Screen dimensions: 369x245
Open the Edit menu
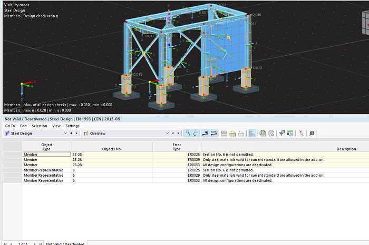pyautogui.click(x=23, y=126)
